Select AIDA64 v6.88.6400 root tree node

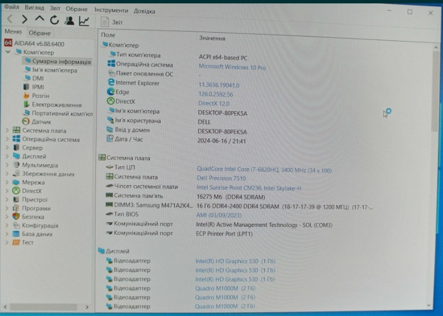pos(34,44)
